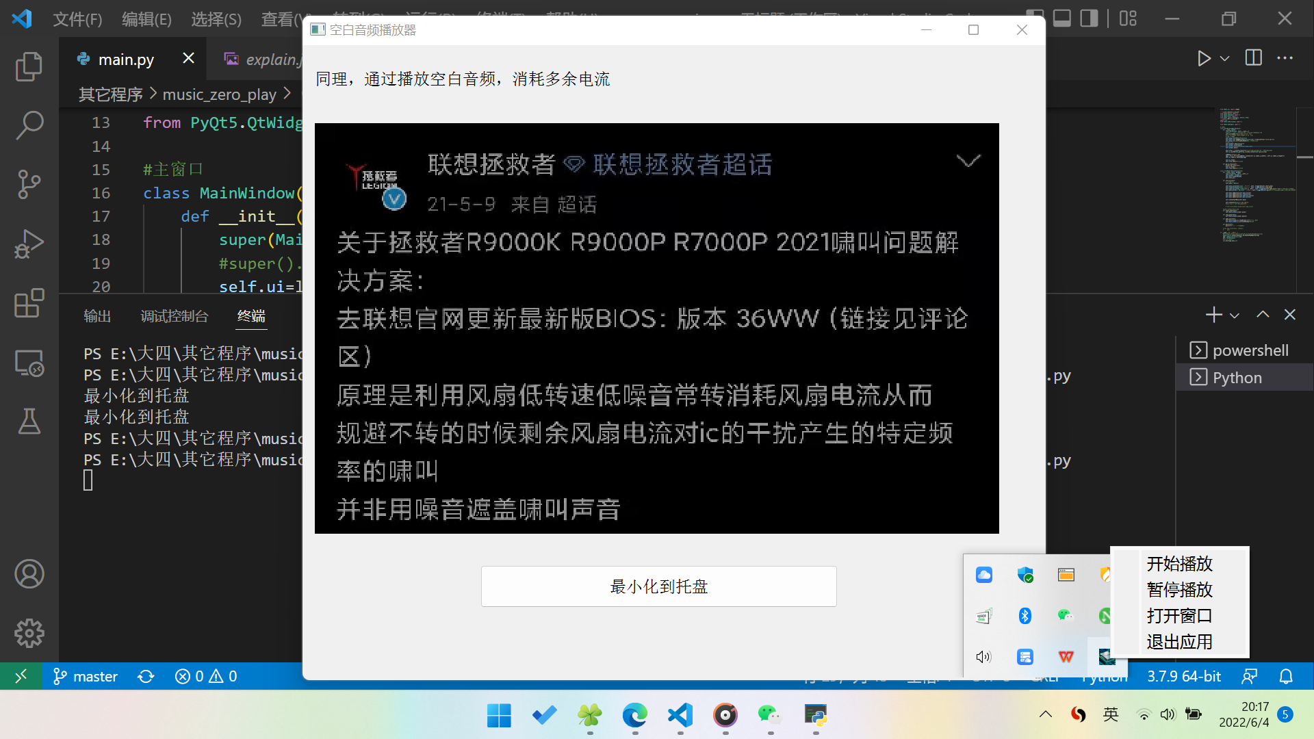Expand the Weibo post chevron
The width and height of the screenshot is (1314, 739).
point(968,161)
